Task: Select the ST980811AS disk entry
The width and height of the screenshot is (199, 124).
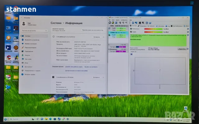Action: (x=118, y=35)
